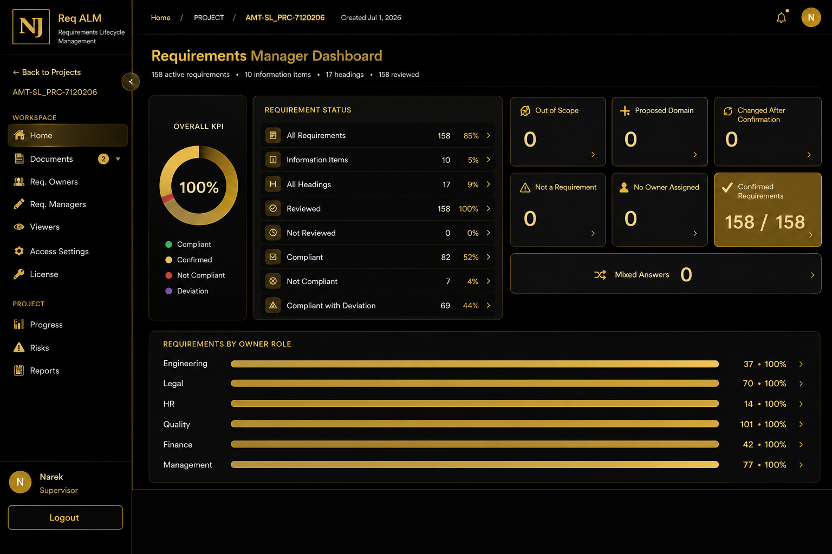Open Engineering owner role chevron
The image size is (832, 554).
801,364
